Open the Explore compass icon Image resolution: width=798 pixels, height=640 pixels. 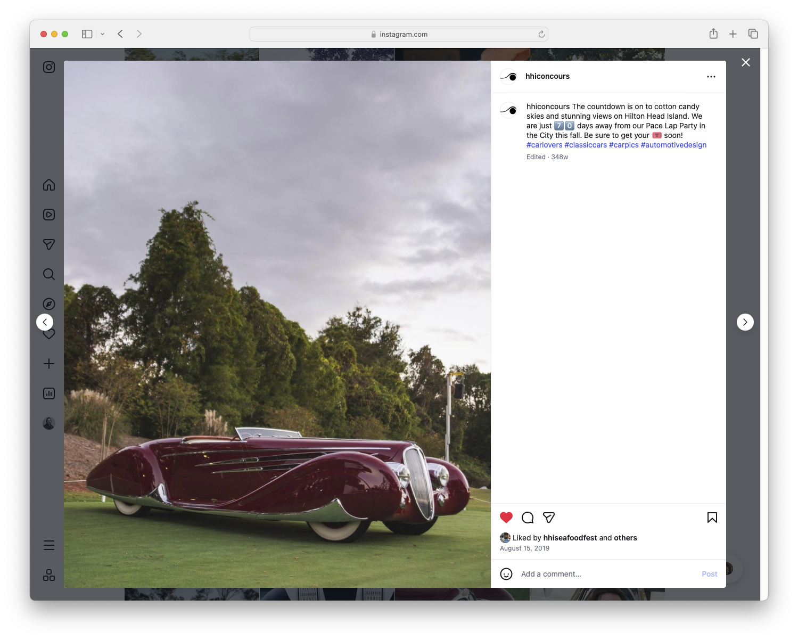tap(48, 304)
